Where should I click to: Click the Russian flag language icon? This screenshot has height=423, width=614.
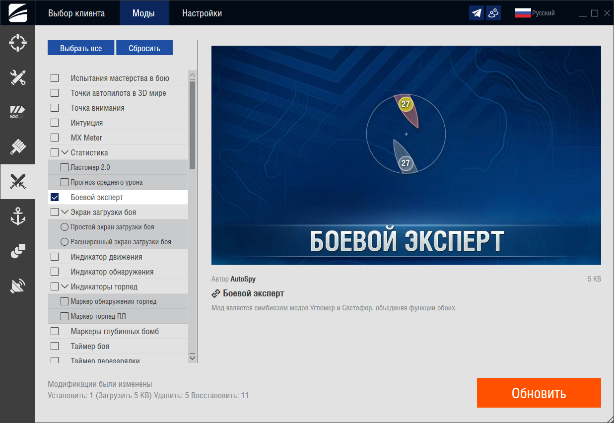[523, 13]
